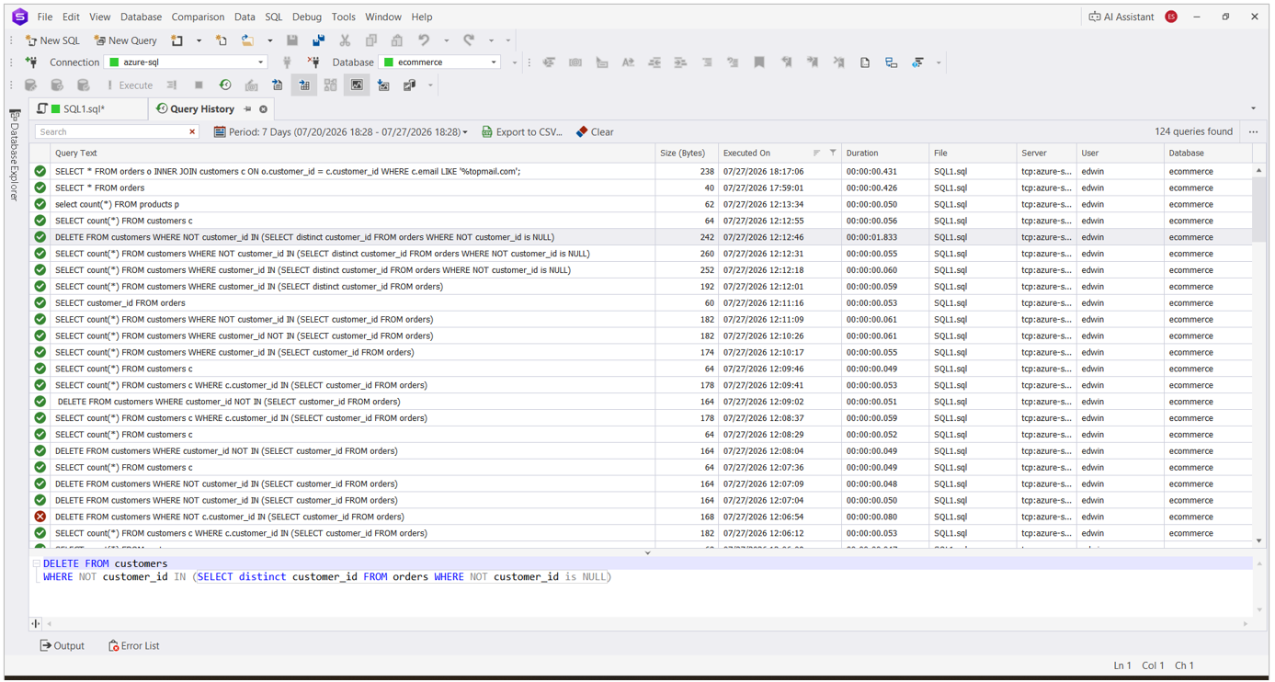Close the Query History tab

coord(263,109)
